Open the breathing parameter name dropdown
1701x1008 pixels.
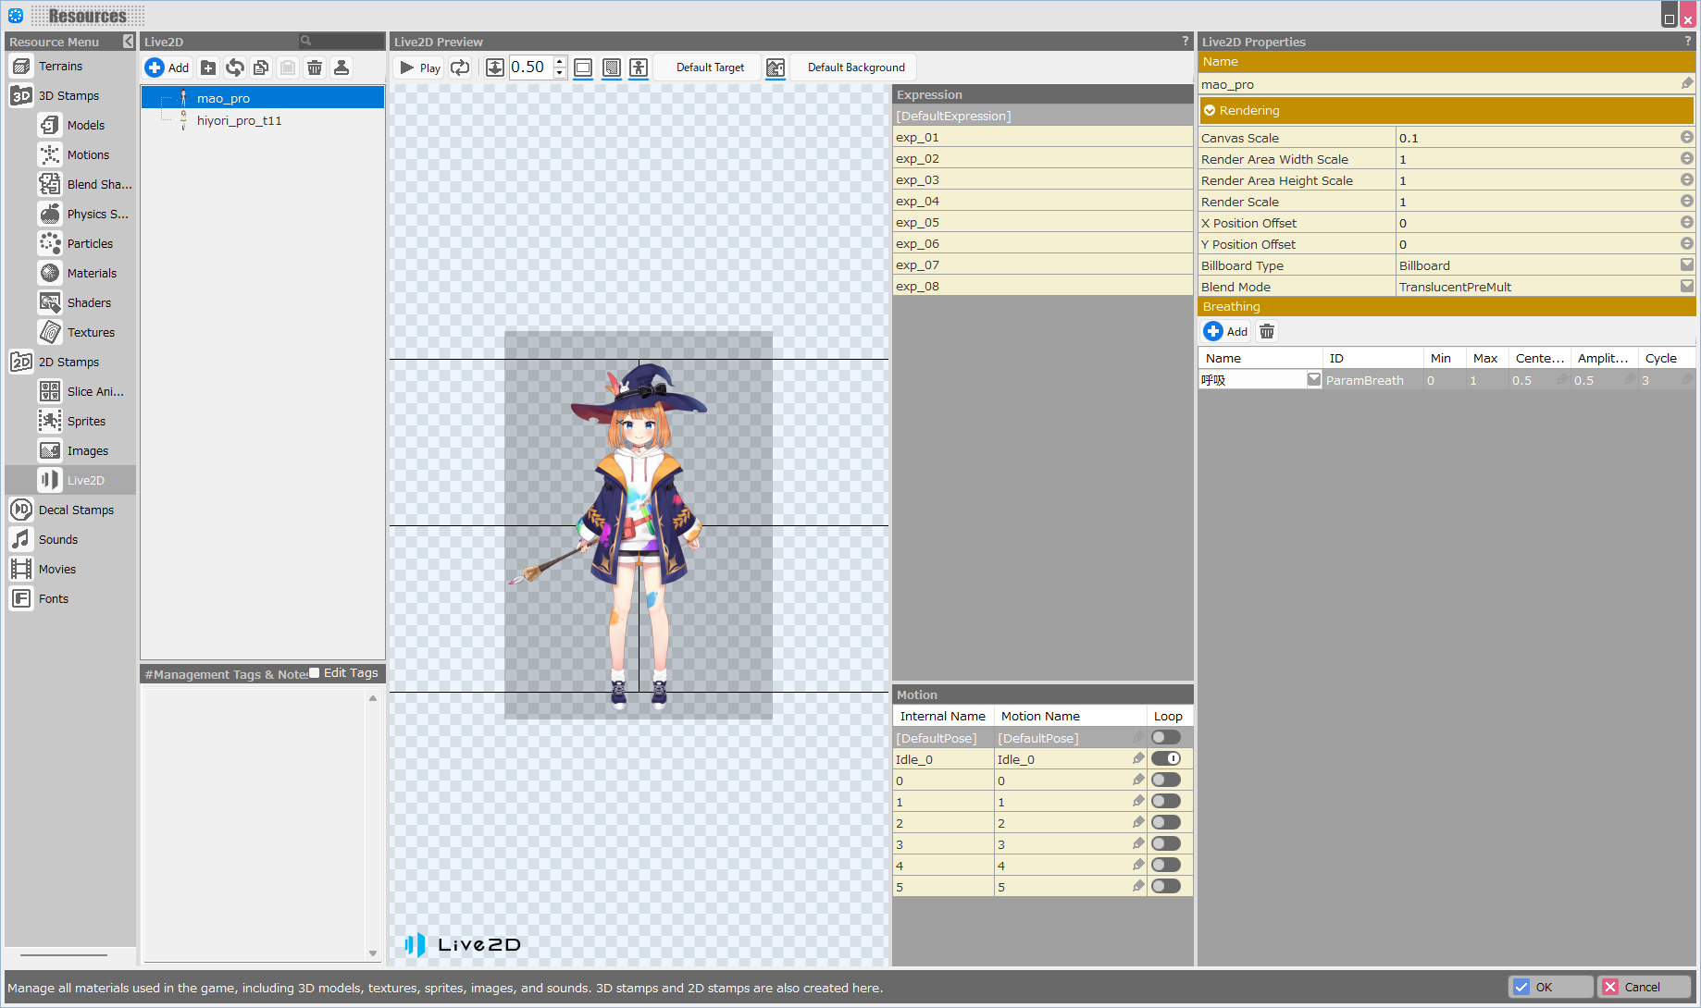click(x=1314, y=380)
